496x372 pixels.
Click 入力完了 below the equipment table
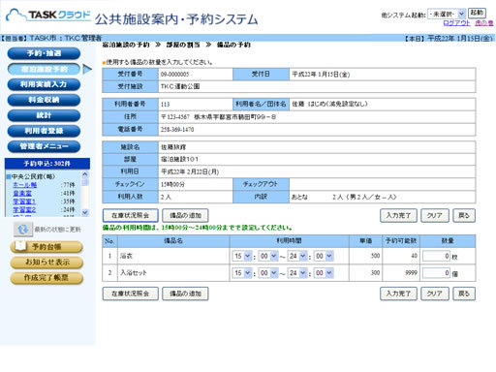[x=398, y=294]
